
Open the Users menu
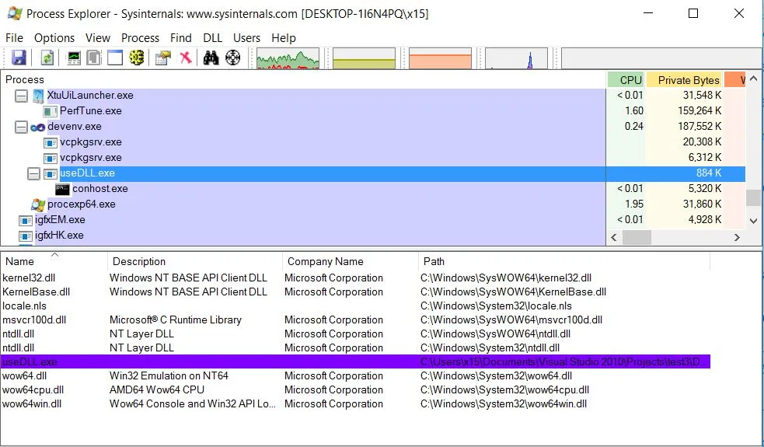click(x=246, y=38)
